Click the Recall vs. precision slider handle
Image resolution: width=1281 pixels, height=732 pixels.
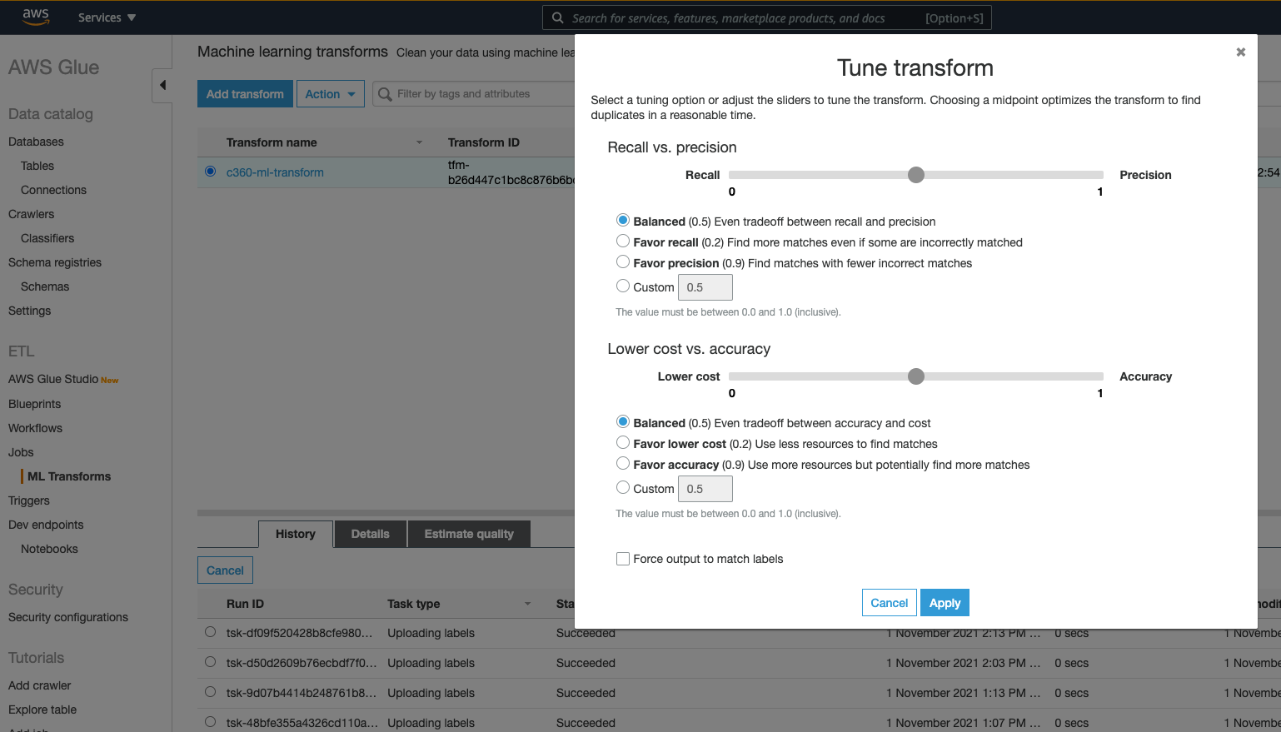pyautogui.click(x=916, y=175)
